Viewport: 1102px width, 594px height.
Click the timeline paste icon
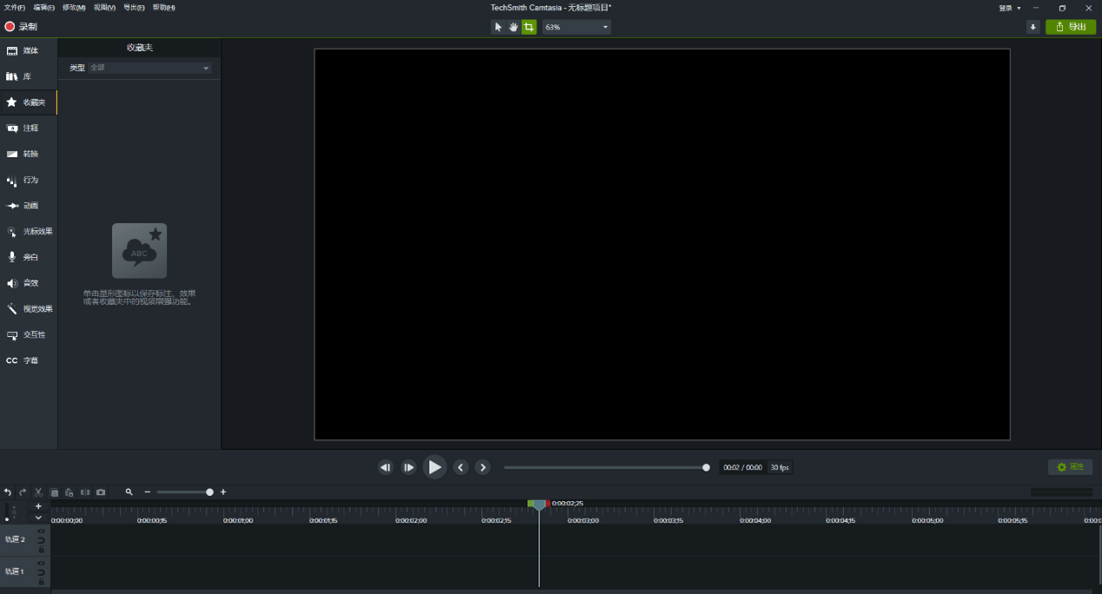[x=69, y=492]
